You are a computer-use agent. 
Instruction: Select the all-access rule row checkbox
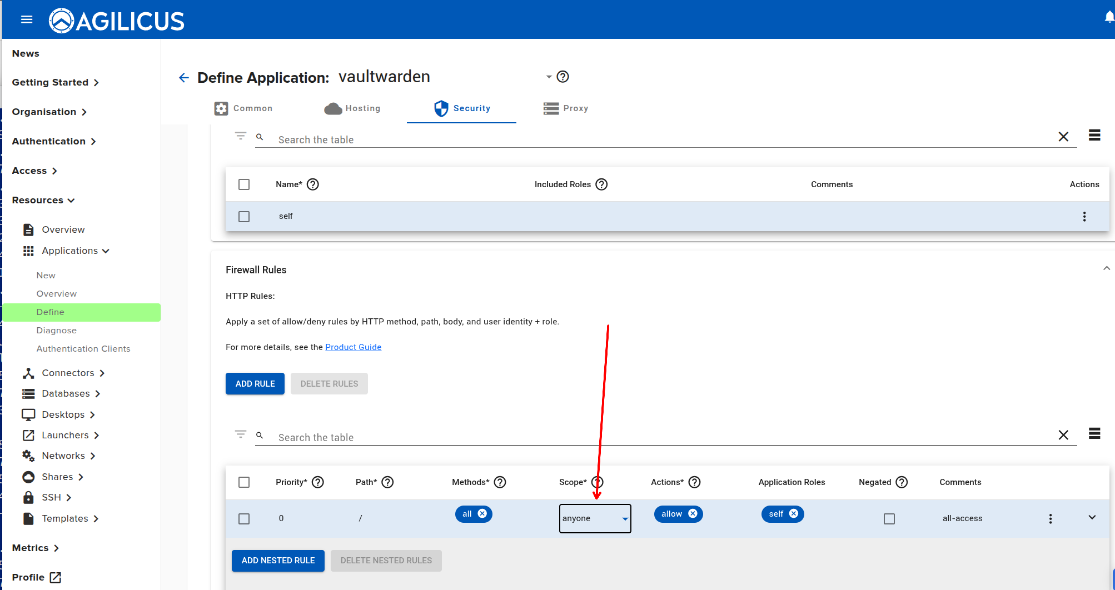244,519
